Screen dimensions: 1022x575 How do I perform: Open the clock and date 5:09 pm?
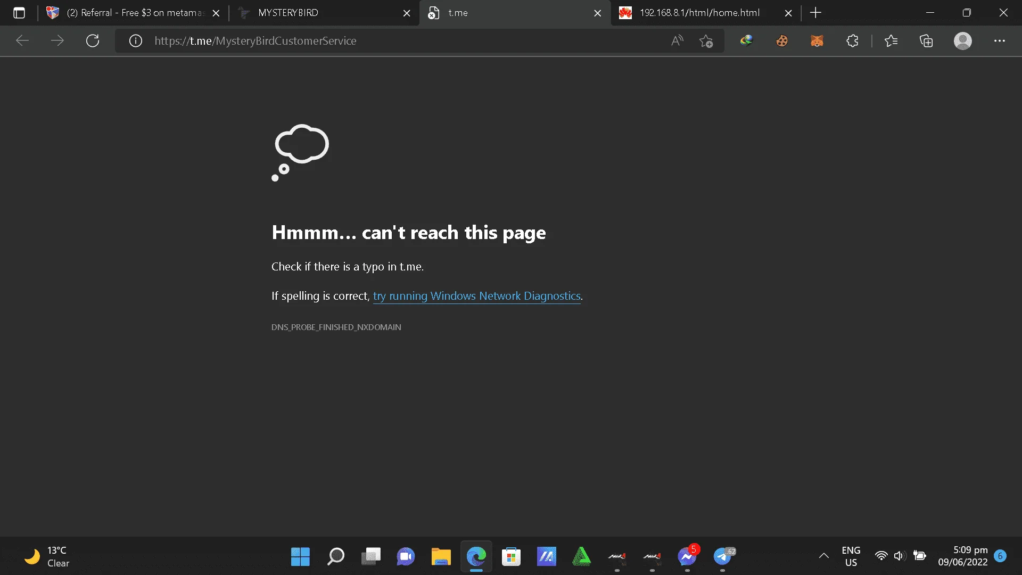[962, 556]
